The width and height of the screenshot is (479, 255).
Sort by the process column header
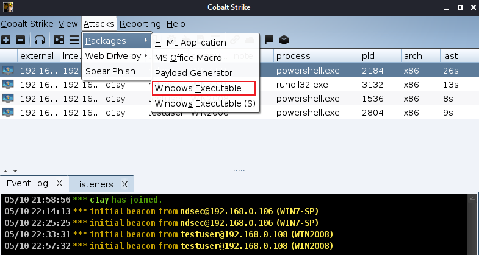pos(316,56)
